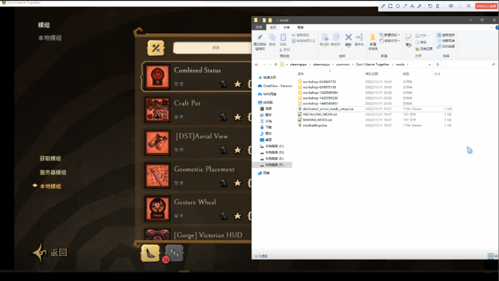Click the 服务器模组 menu item
Image resolution: width=499 pixels, height=281 pixels.
tap(53, 172)
